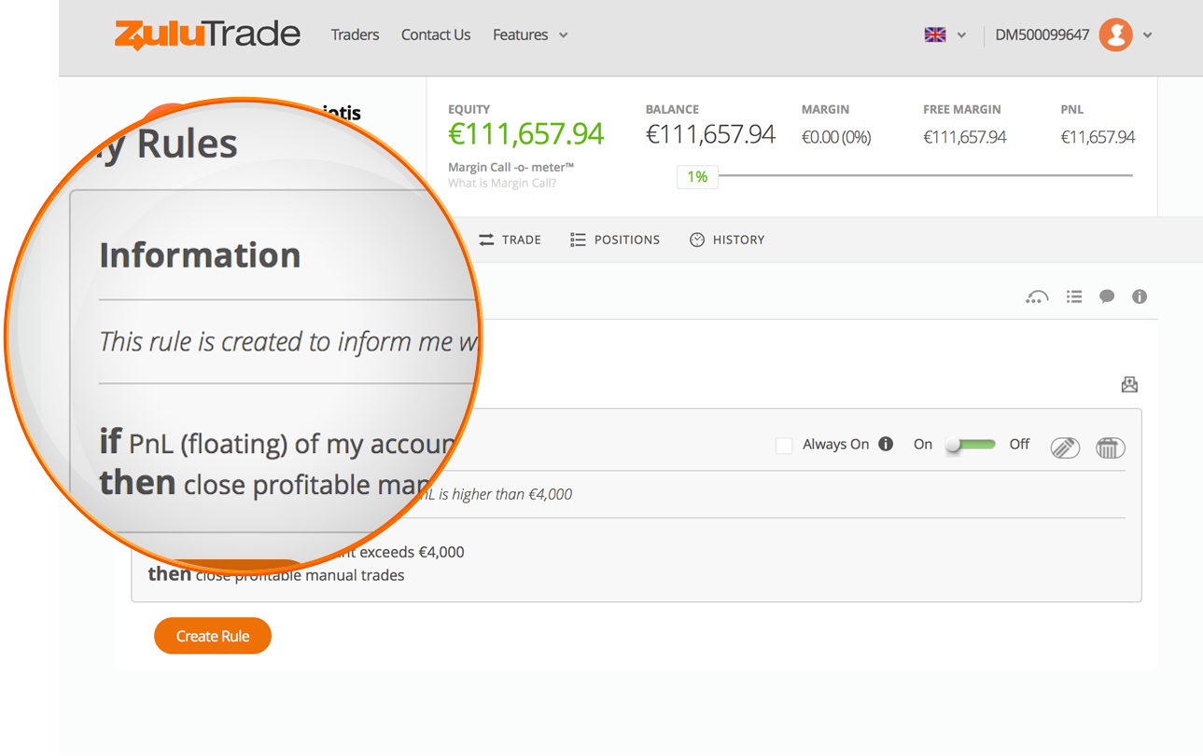
Task: Open the speech bubble comments icon
Action: click(x=1107, y=296)
